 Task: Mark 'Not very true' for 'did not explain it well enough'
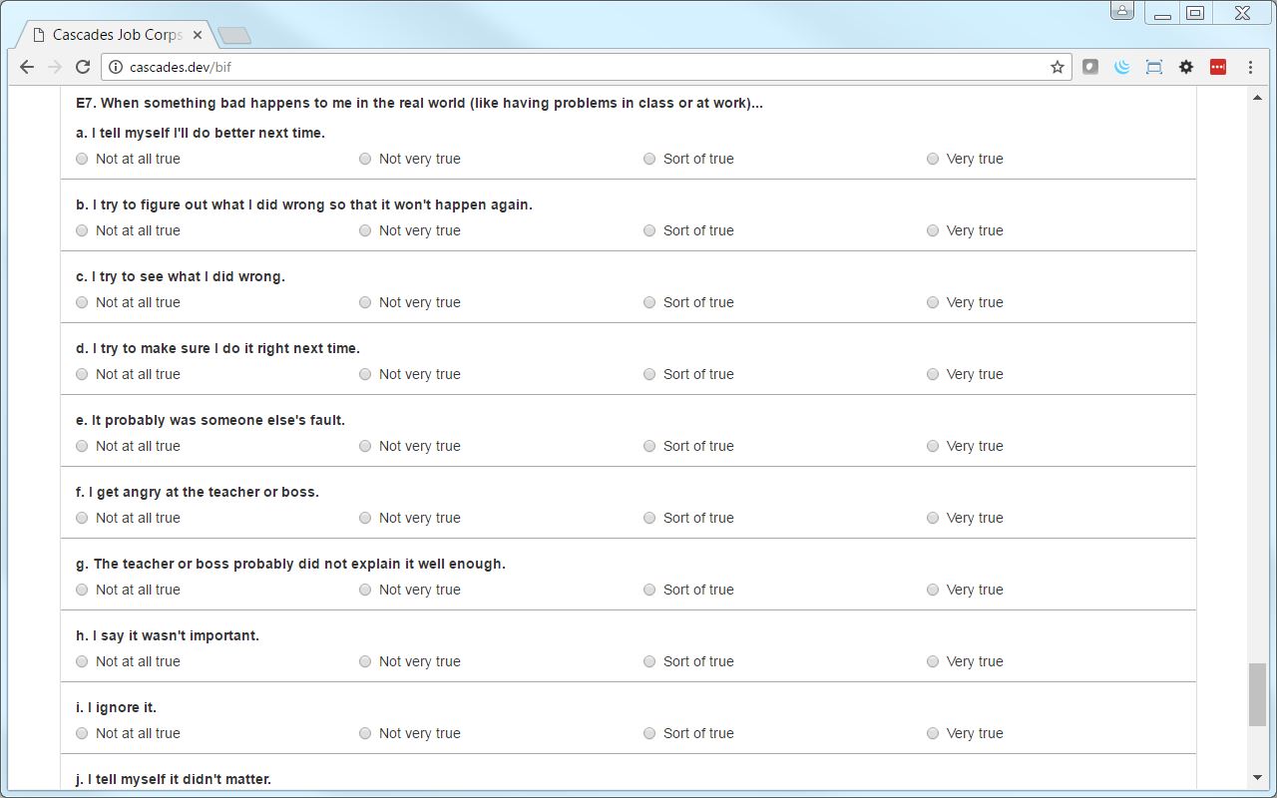tap(365, 590)
